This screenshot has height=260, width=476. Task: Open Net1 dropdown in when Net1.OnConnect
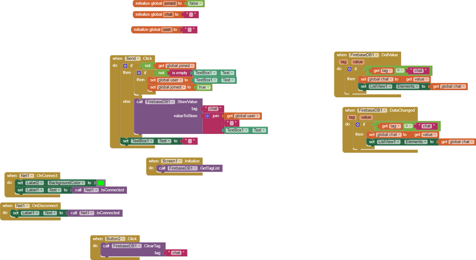[26, 175]
